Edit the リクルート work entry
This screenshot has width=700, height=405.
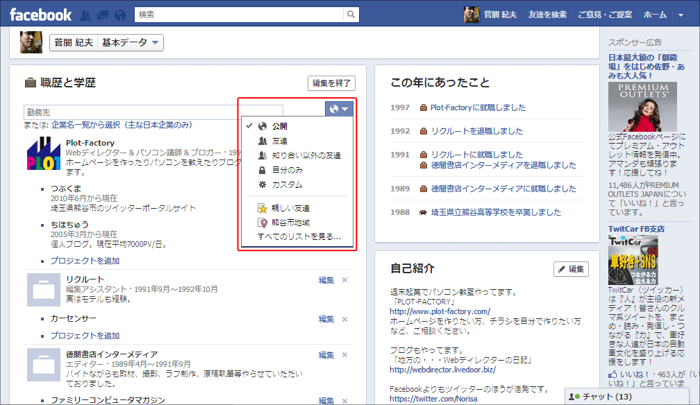(x=326, y=280)
